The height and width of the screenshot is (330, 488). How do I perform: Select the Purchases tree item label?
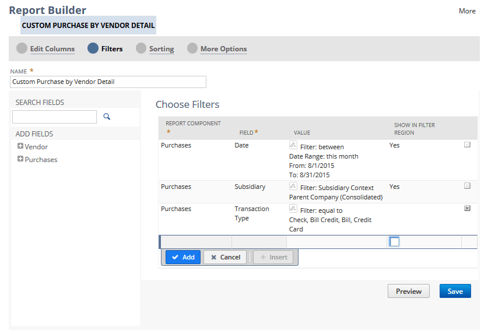(41, 160)
